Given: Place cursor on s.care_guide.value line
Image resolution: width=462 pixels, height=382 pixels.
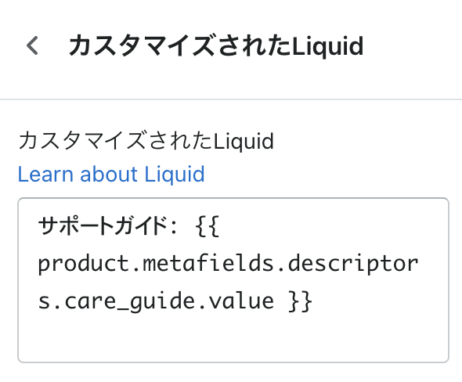Looking at the screenshot, I should [175, 301].
